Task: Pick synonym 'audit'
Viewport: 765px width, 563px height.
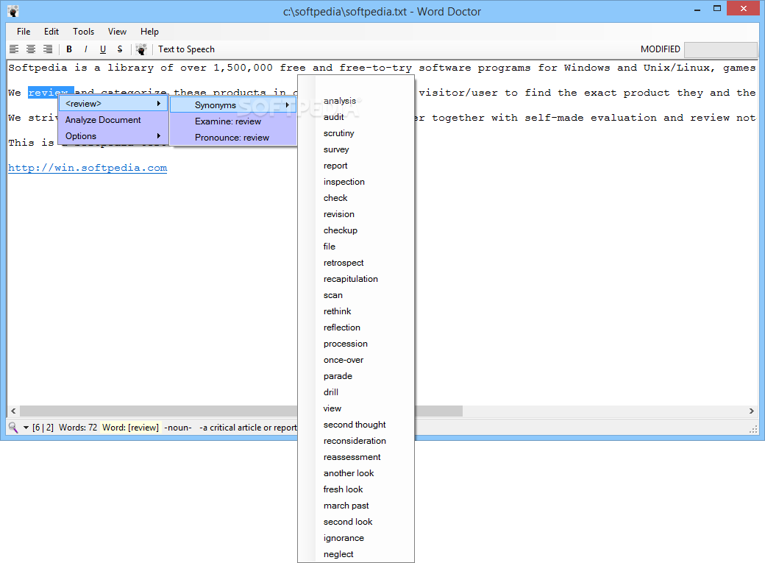Action: [x=334, y=117]
